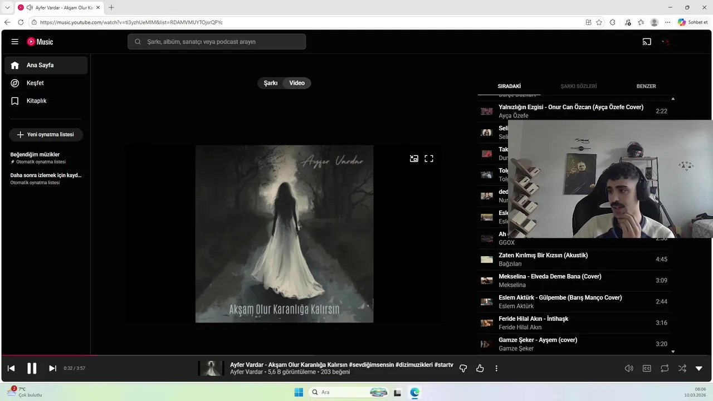713x401 pixels.
Task: Toggle repeat mode
Action: 665,368
